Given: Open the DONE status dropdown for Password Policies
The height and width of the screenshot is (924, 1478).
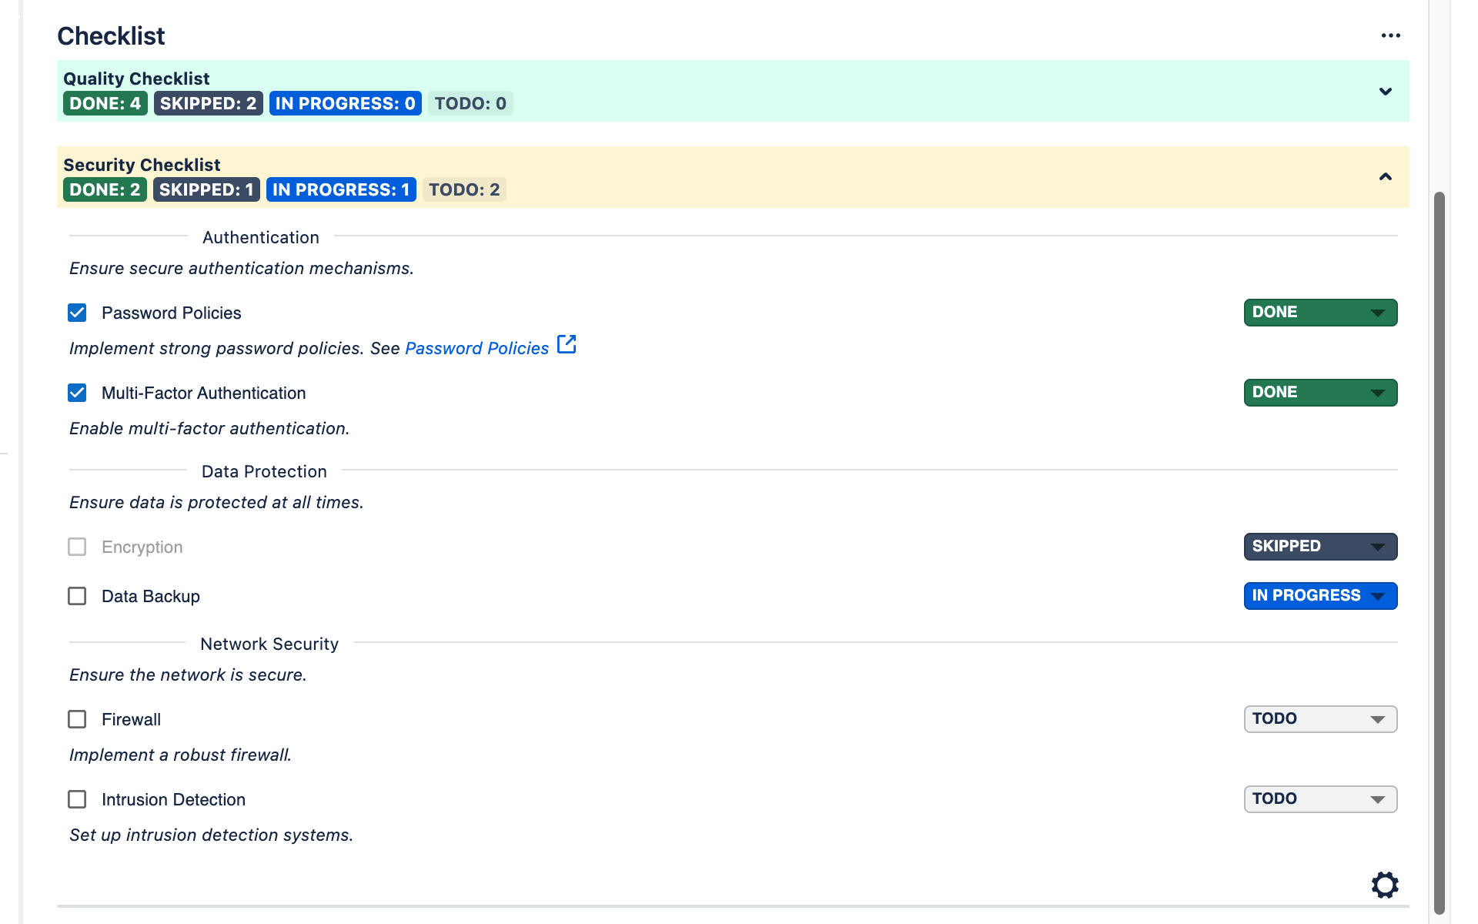Looking at the screenshot, I should pyautogui.click(x=1319, y=313).
